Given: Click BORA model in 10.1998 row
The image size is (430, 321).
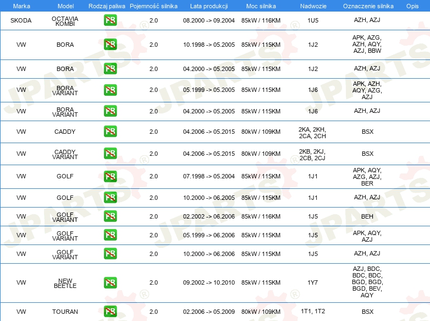Looking at the screenshot, I should pos(65,45).
